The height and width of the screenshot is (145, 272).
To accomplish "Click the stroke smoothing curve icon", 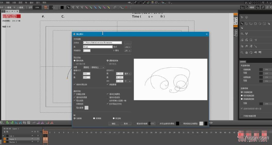I will (115, 7).
